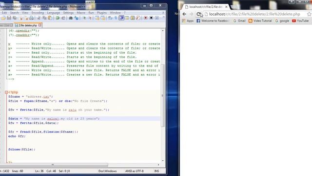This screenshot has width=312, height=176.
Task: Open Apps from Chrome bookmarks bar
Action: tap(188, 21)
